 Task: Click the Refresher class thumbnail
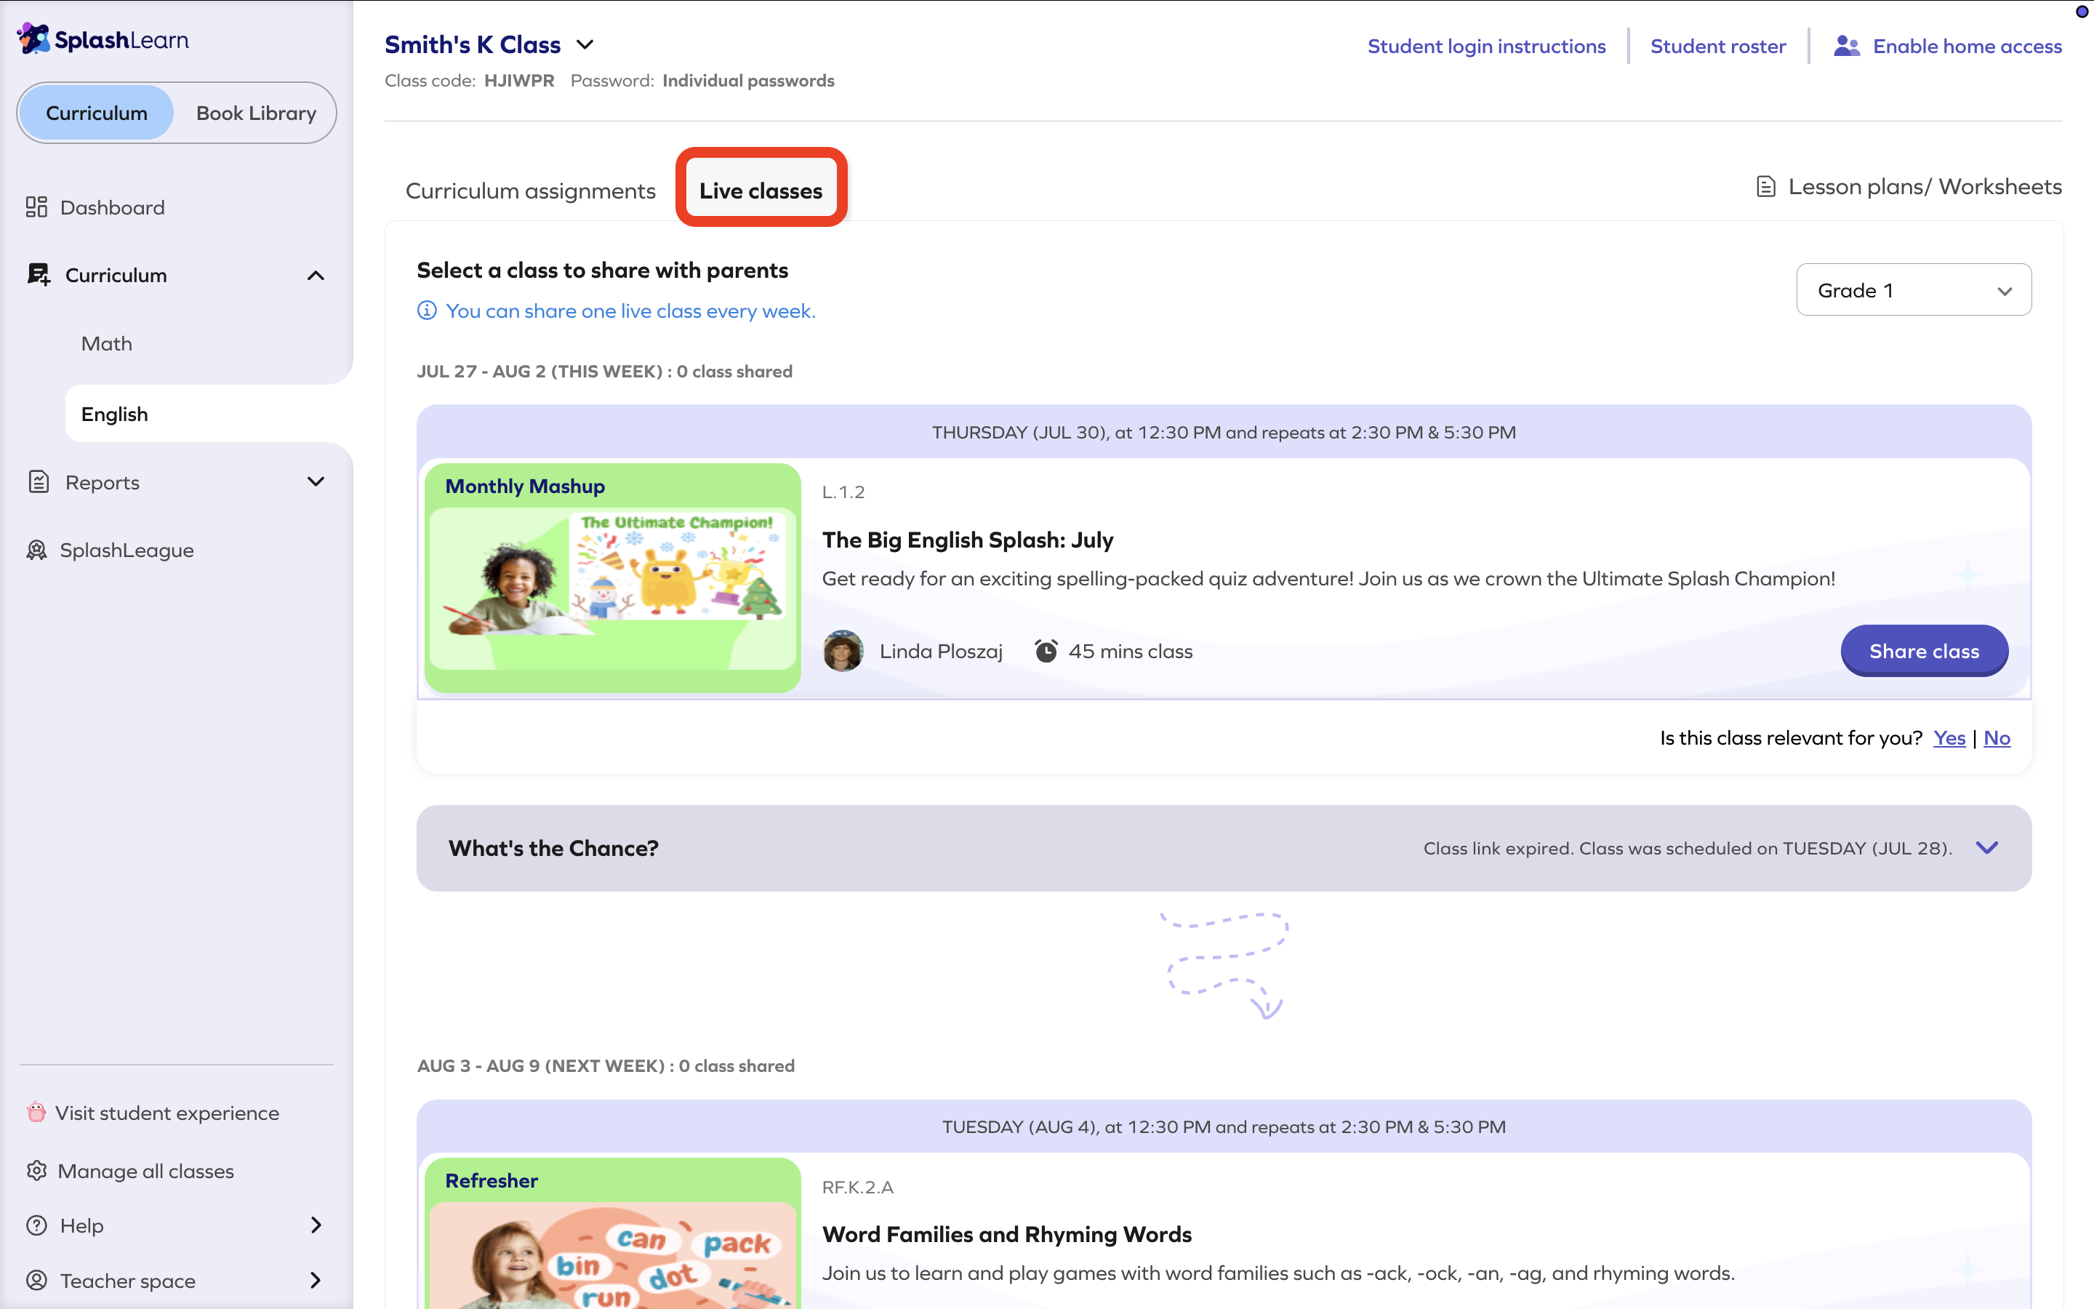click(613, 1233)
